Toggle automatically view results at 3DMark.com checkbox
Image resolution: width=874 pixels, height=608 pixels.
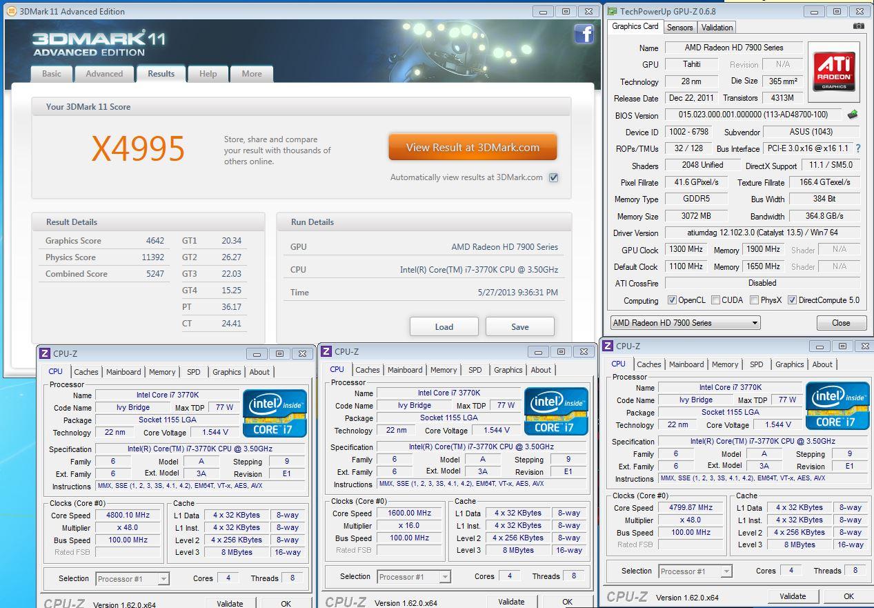tap(553, 177)
